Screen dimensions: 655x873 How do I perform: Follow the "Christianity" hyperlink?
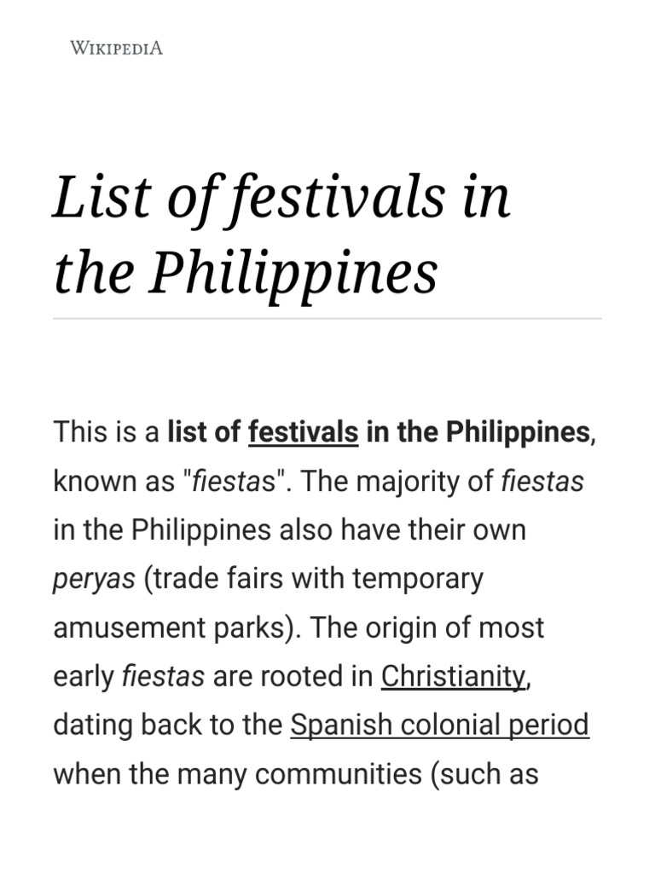tap(454, 676)
